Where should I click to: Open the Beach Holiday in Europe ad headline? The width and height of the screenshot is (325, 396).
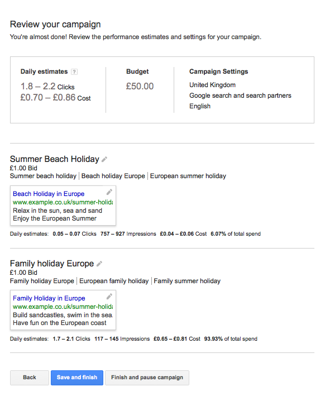coord(49,194)
